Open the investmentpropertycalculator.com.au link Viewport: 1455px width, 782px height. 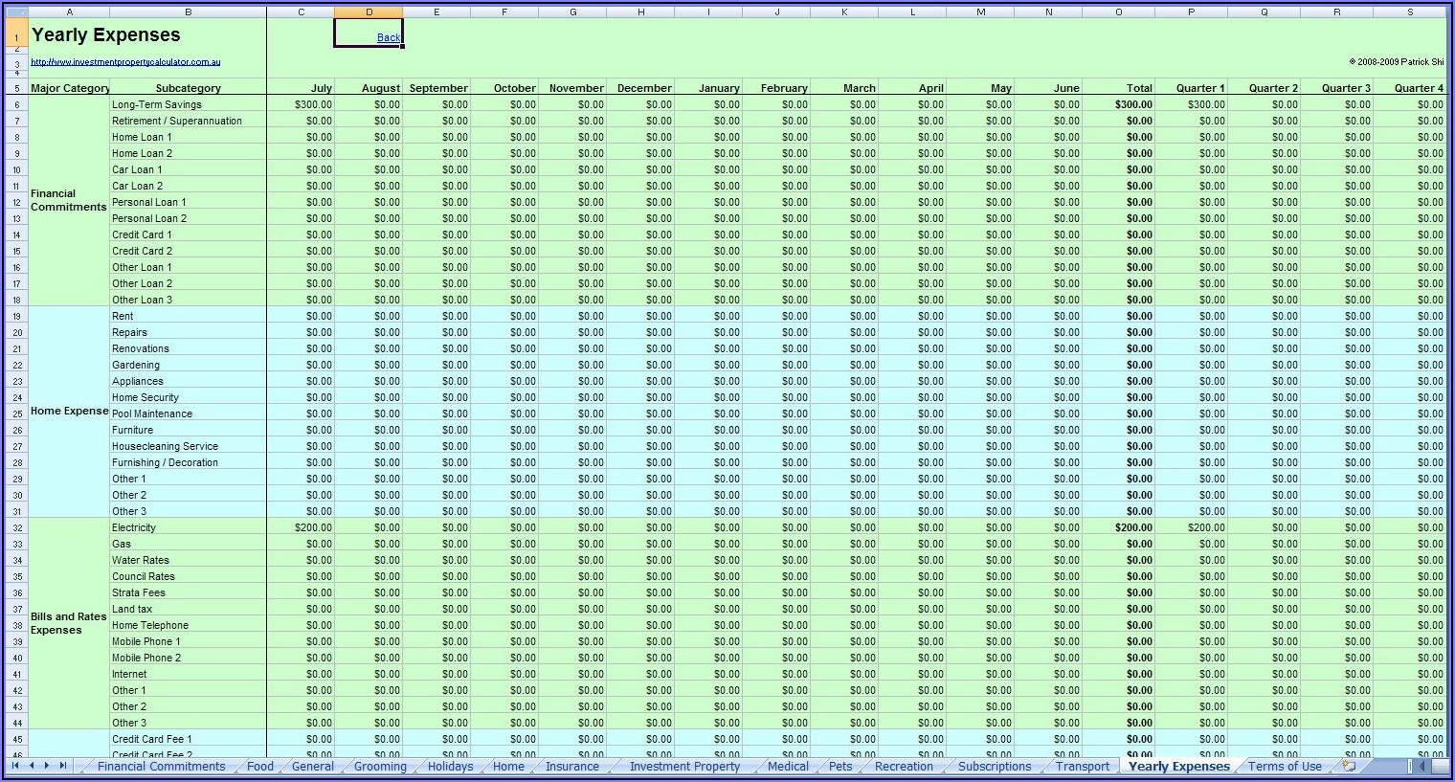pos(125,62)
